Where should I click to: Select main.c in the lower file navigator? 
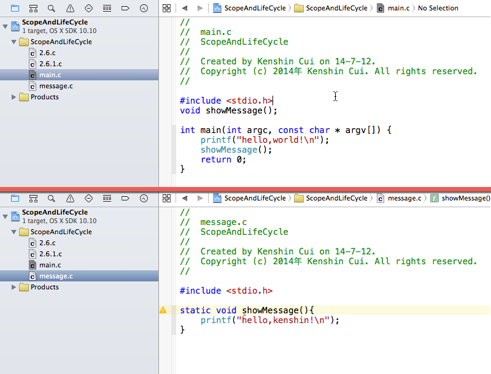50,265
